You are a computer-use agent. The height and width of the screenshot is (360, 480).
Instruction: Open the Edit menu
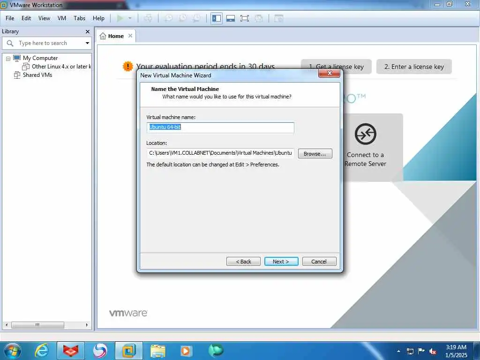pyautogui.click(x=26, y=18)
